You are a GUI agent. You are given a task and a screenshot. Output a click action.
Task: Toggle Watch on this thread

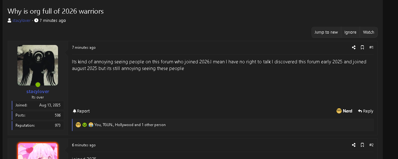[369, 32]
